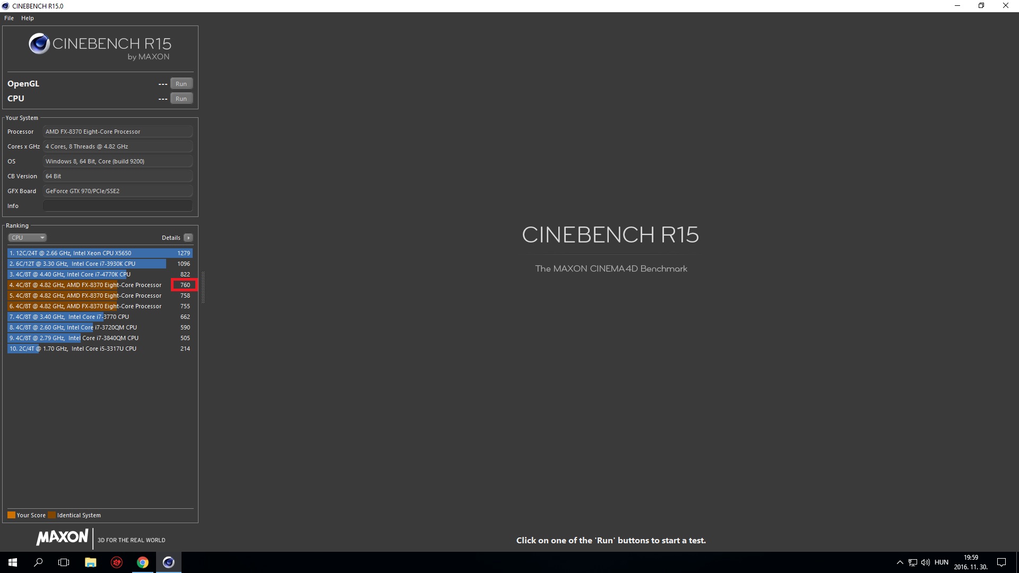Close the Cinebench window
The height and width of the screenshot is (573, 1019).
click(x=1006, y=6)
